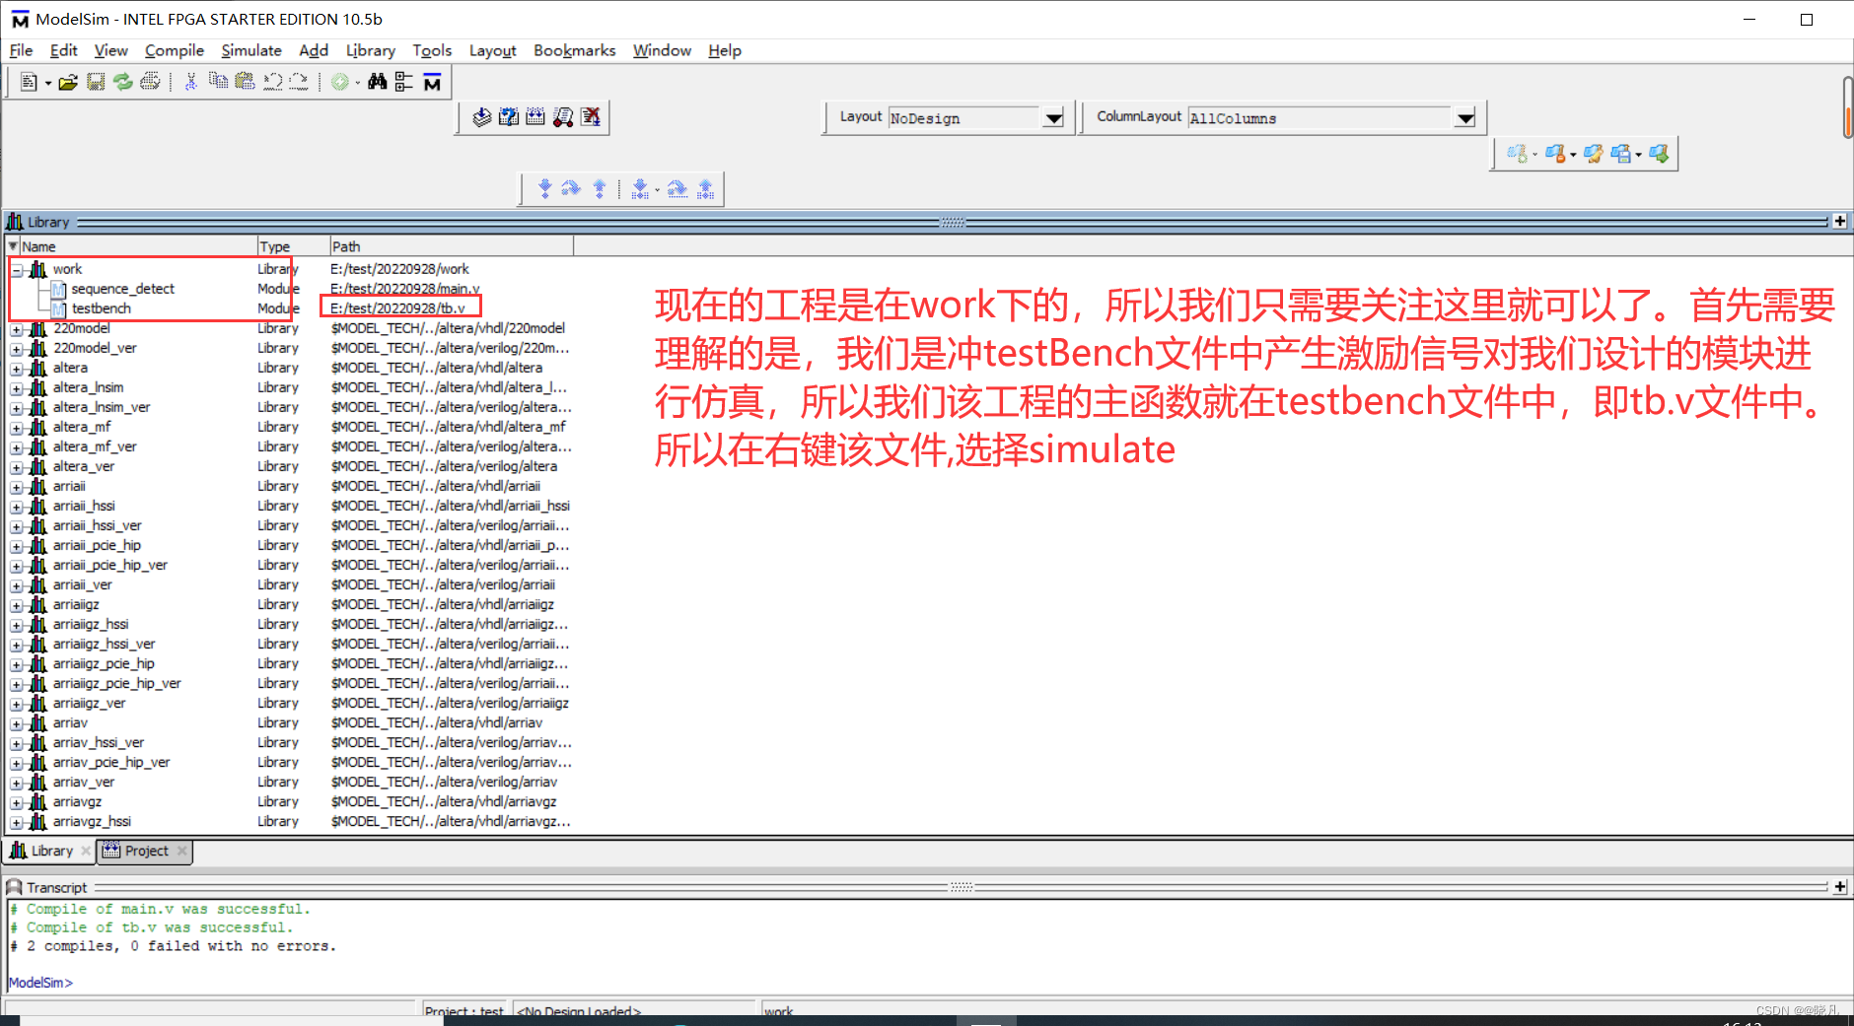Image resolution: width=1854 pixels, height=1026 pixels.
Task: Click the Paste clipboard toolbar icon
Action: 245,83
